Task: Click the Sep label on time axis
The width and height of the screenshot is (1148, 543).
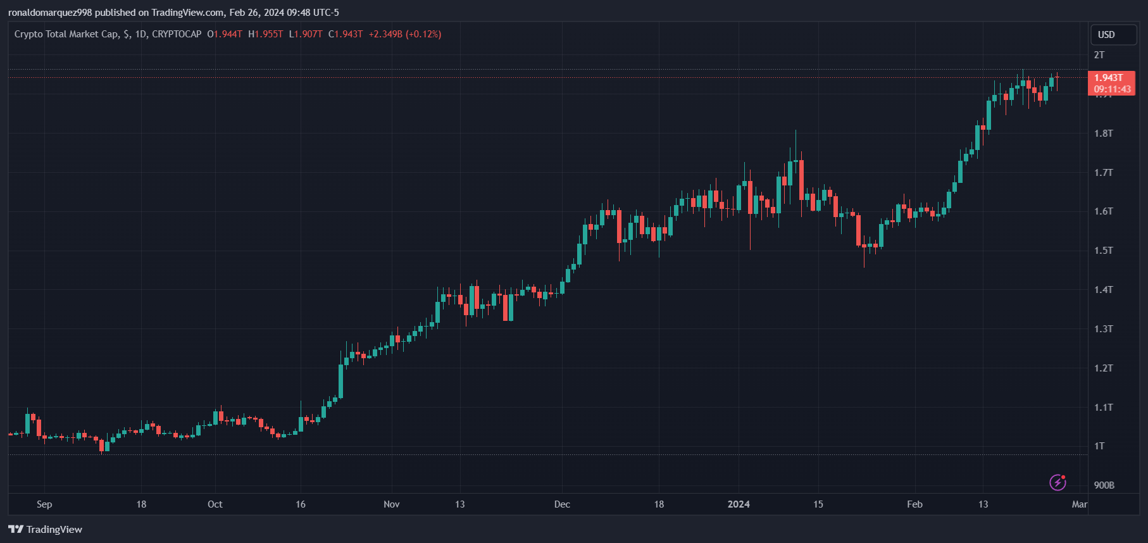Action: (44, 504)
